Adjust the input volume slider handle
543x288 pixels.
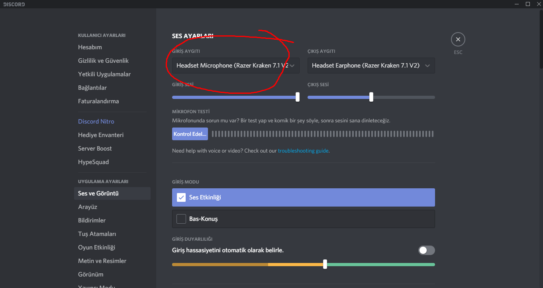coord(298,97)
